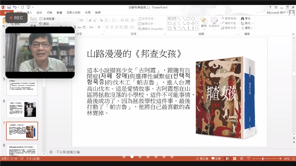
Task: Click notes area 按一下以新增備忘稿
Action: (64, 152)
